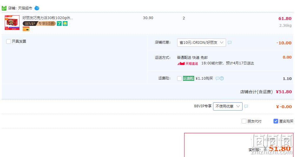Tick the 运费险 purchase checkbox
The height and width of the screenshot is (157, 295).
(179, 78)
